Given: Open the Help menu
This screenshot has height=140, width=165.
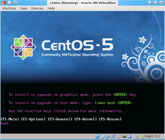Looking at the screenshot, I should 51,8.
